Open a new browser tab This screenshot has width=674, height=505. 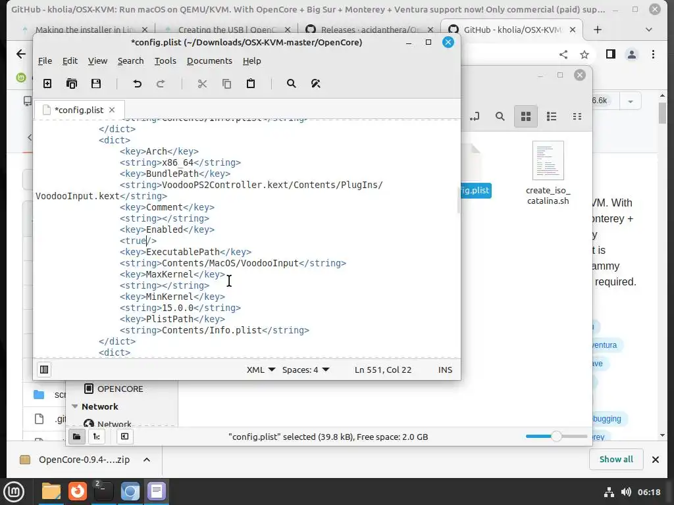pos(598,30)
